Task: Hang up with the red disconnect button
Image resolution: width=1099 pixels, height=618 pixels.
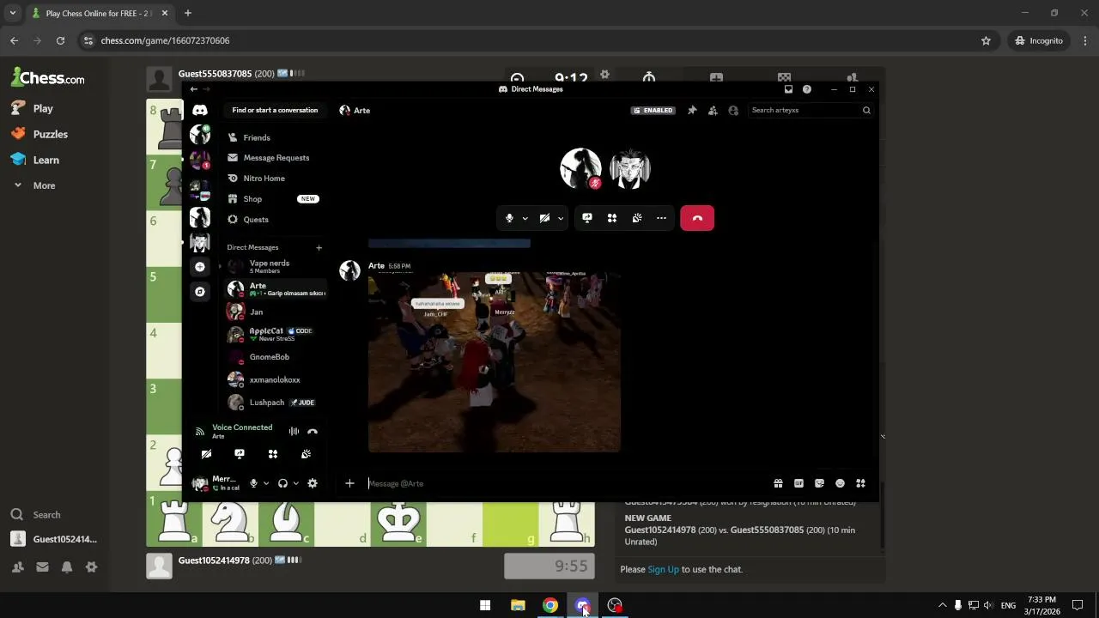Action: (697, 218)
